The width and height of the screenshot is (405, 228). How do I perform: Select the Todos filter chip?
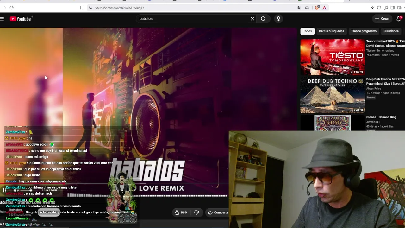pos(307,31)
